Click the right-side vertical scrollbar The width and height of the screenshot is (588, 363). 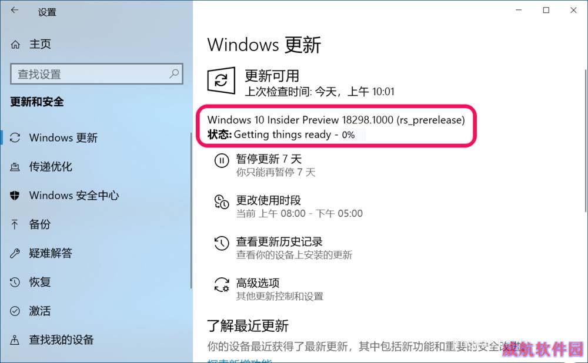pyautogui.click(x=586, y=140)
